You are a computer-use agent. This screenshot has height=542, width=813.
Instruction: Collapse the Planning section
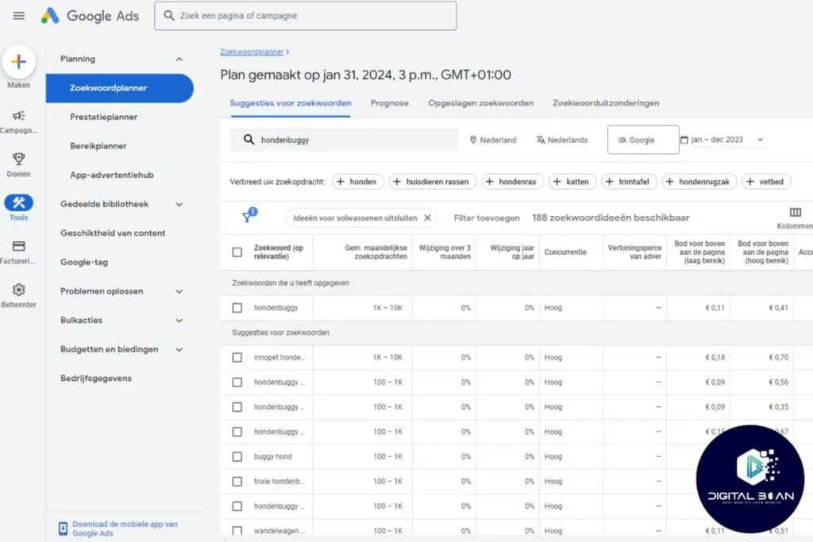point(179,59)
